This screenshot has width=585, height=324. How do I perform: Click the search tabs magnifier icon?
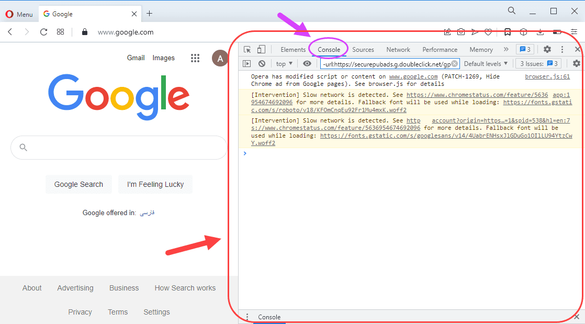(512, 11)
